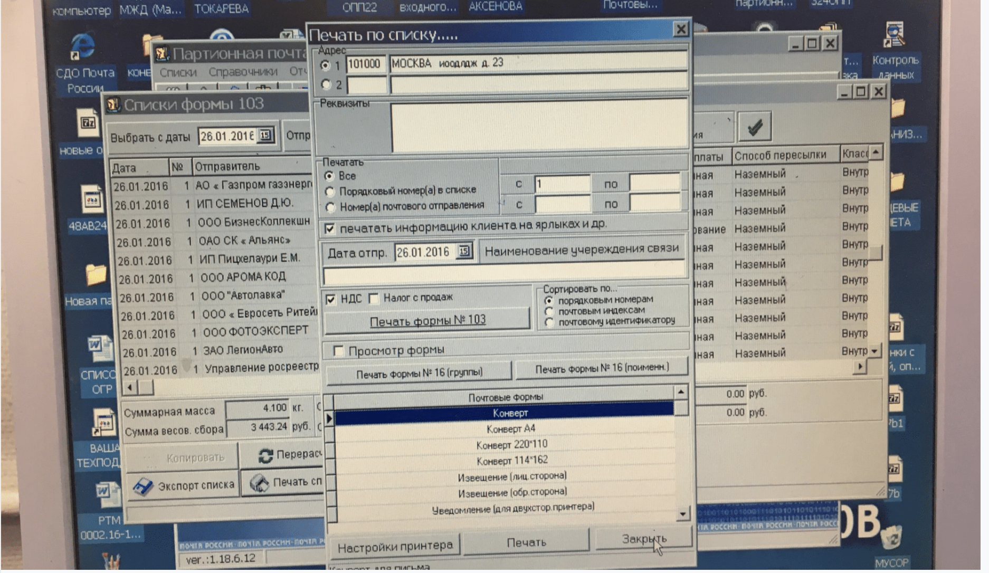Select address radio button 2
The image size is (989, 573).
tap(326, 84)
